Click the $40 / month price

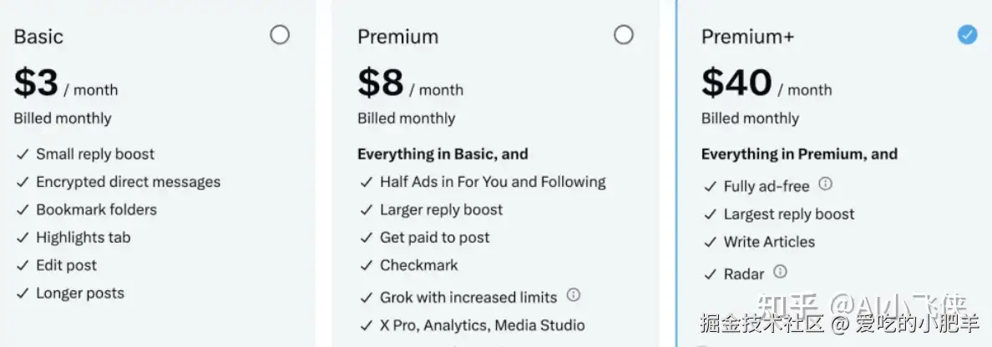[x=767, y=83]
